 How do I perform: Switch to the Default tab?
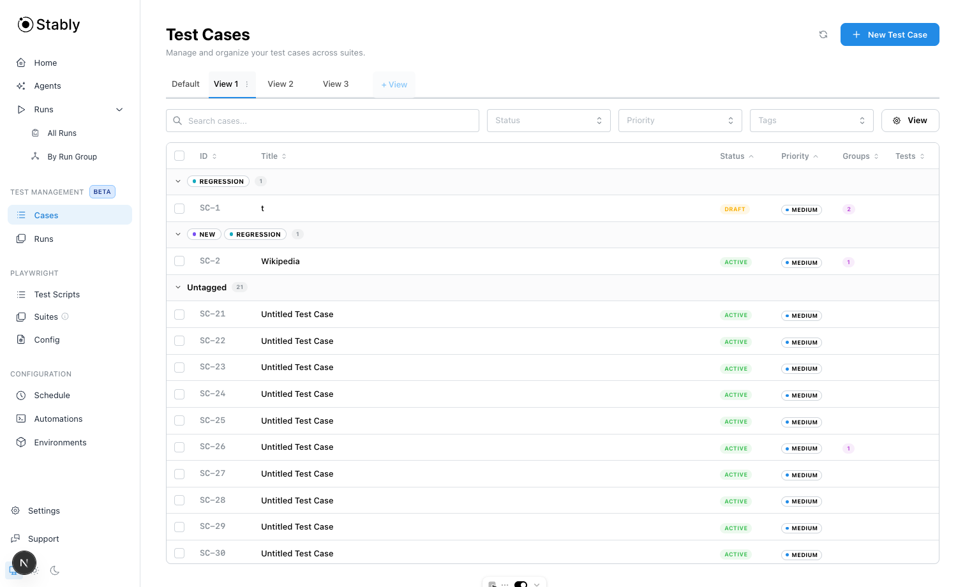[185, 84]
